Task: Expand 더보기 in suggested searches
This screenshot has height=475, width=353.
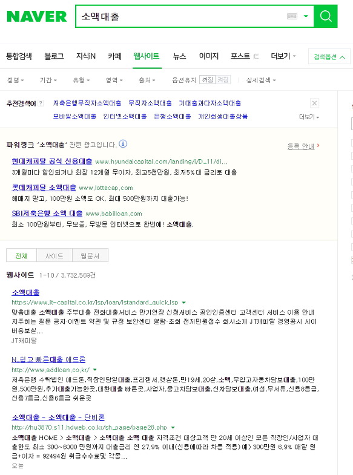Action: click(309, 117)
